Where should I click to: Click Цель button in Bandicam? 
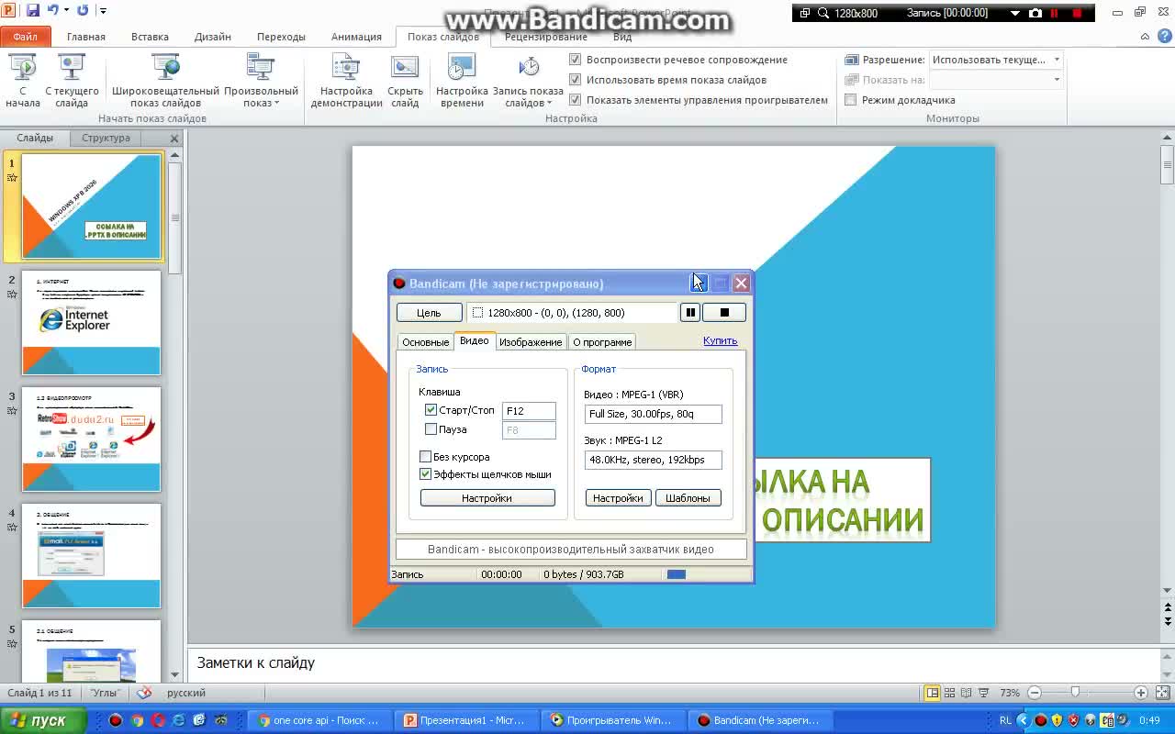click(x=430, y=313)
